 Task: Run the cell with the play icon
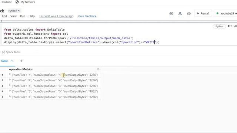[x=229, y=26]
